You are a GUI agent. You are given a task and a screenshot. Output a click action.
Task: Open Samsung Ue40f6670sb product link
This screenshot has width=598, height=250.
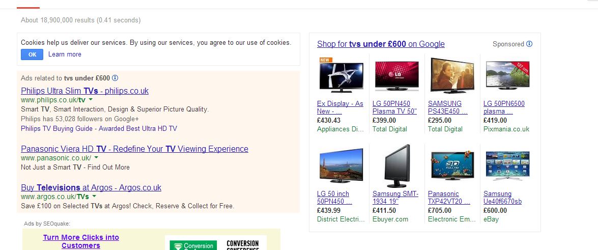click(x=503, y=198)
